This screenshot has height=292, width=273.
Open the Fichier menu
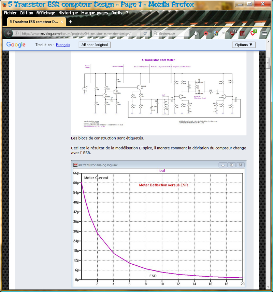click(x=10, y=13)
